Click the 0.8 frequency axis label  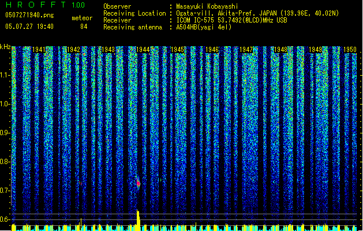tap(5, 162)
